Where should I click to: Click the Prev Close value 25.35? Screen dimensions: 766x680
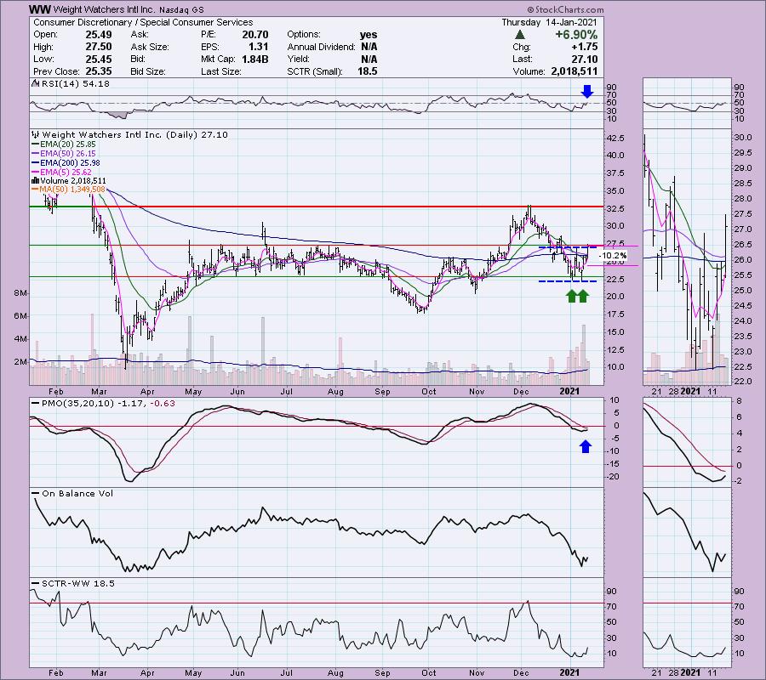[98, 71]
